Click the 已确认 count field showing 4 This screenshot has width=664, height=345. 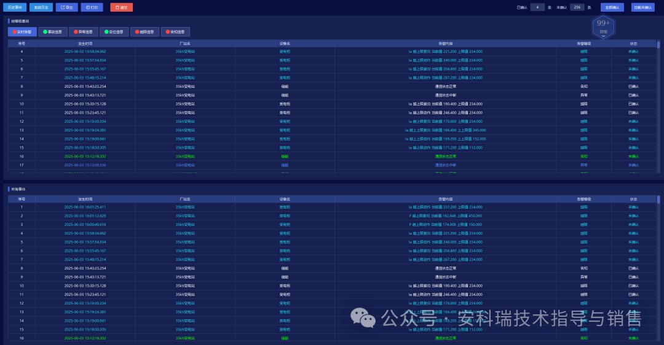(537, 7)
